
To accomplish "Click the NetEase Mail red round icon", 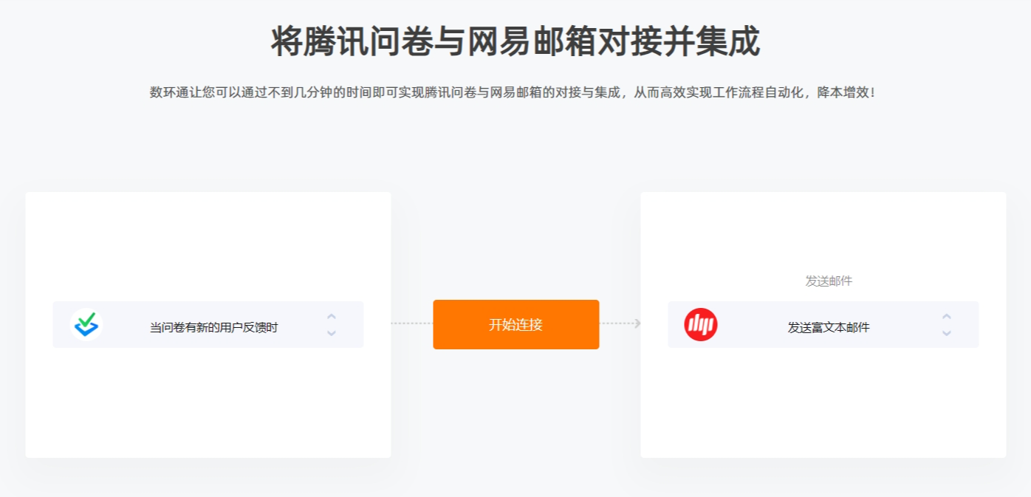I will pos(701,324).
